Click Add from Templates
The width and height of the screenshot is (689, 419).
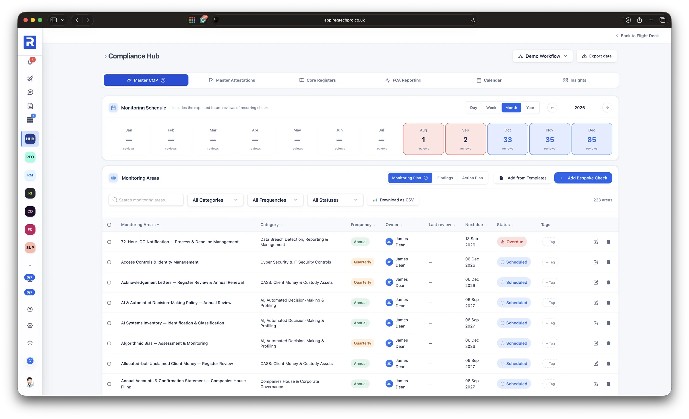point(523,178)
